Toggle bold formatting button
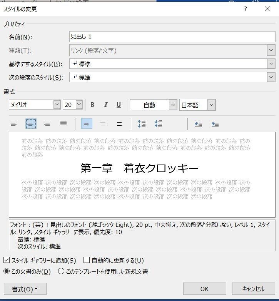This screenshot has width=279, height=301. [x=92, y=105]
